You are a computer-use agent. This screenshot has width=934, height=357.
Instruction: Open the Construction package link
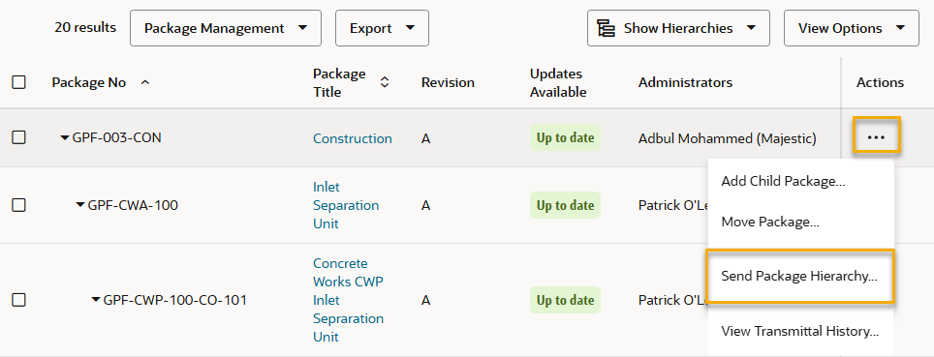click(x=353, y=138)
